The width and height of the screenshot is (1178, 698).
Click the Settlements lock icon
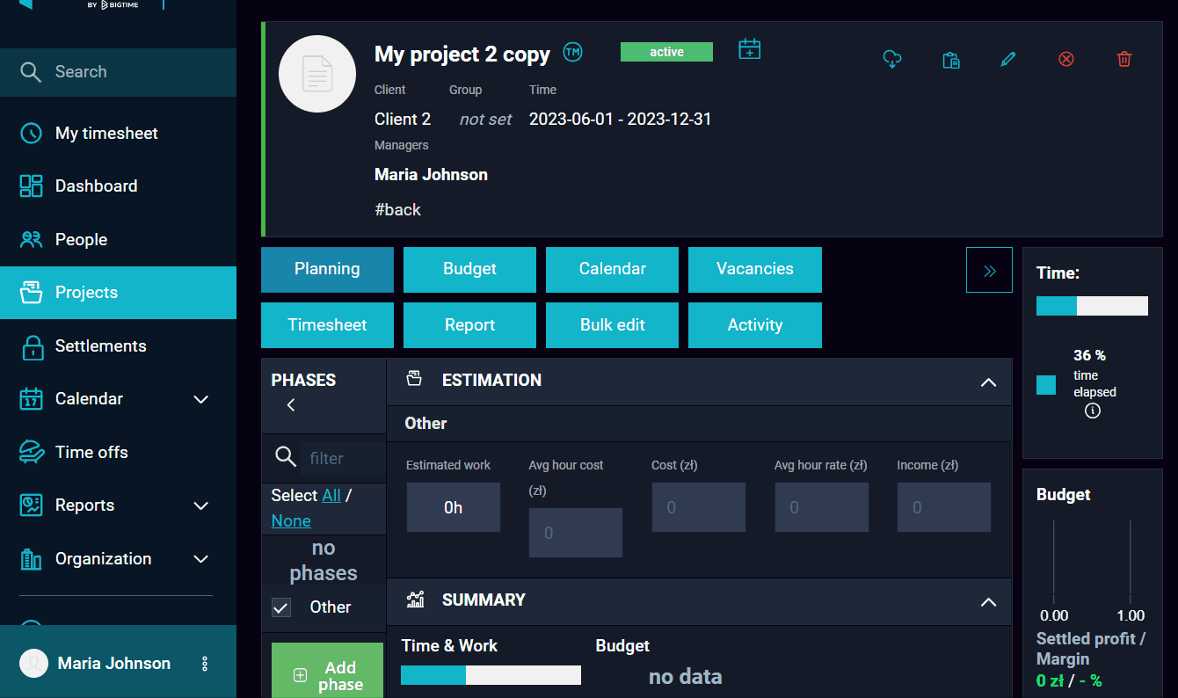click(x=33, y=346)
